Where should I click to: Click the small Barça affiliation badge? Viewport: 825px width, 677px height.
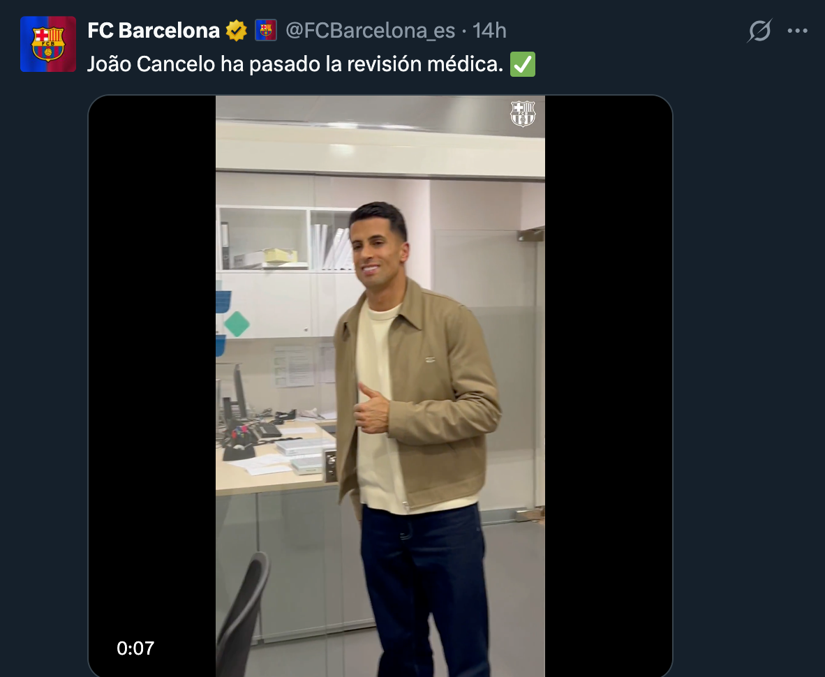(266, 31)
